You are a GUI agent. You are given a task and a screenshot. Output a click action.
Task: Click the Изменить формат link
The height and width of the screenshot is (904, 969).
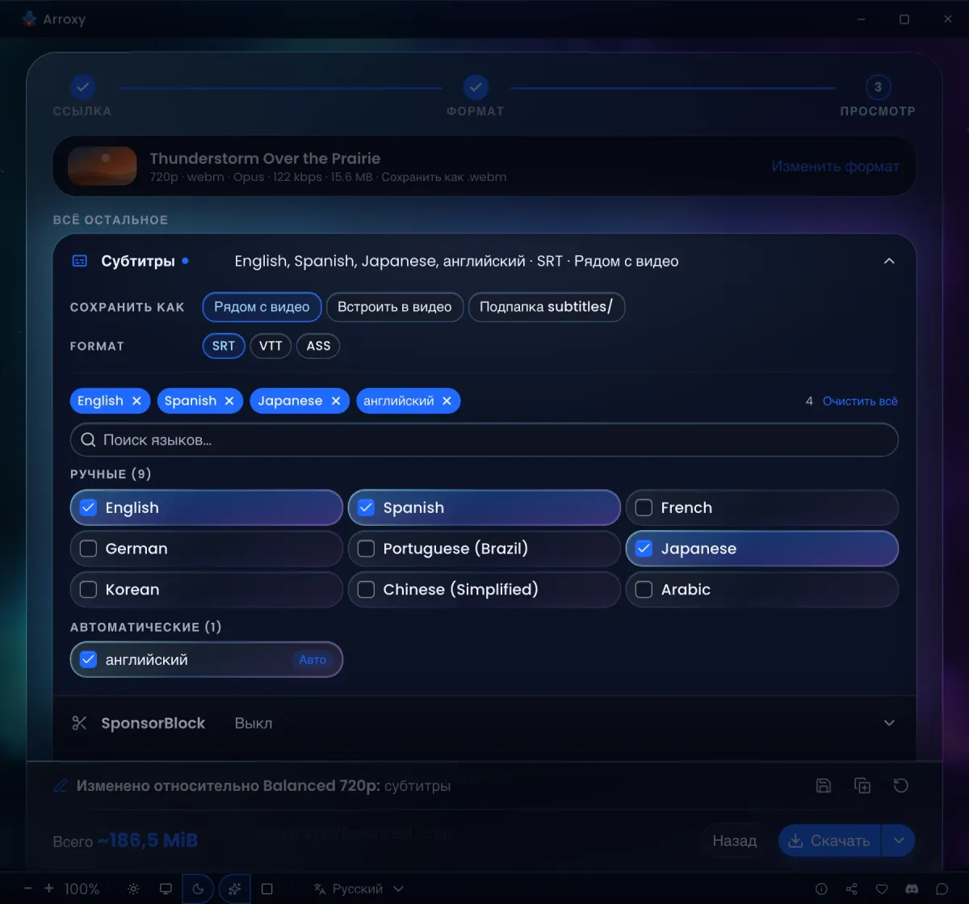point(835,166)
